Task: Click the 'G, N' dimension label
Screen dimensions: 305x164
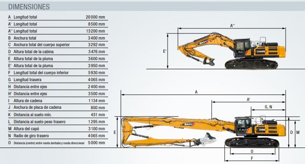Action: [x=268, y=107]
